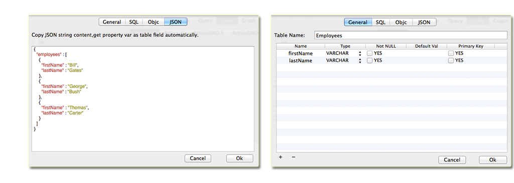
Task: Switch to the Objc tab in the JSON dialog
Action: point(154,22)
